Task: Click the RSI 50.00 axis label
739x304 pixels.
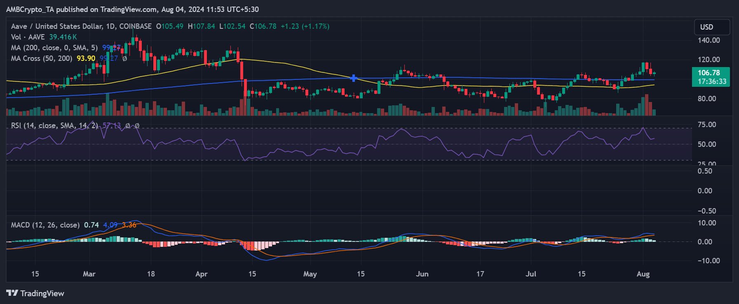Action: point(706,144)
